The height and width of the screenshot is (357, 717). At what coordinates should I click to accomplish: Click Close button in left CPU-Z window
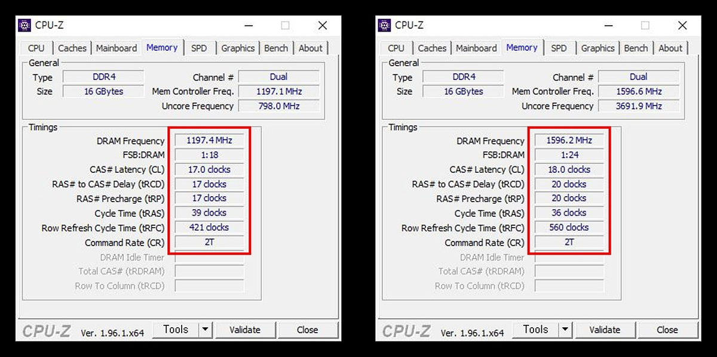(308, 330)
